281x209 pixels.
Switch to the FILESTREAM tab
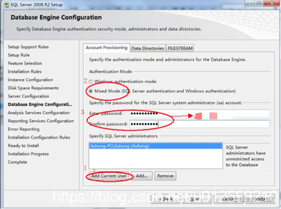(180, 48)
